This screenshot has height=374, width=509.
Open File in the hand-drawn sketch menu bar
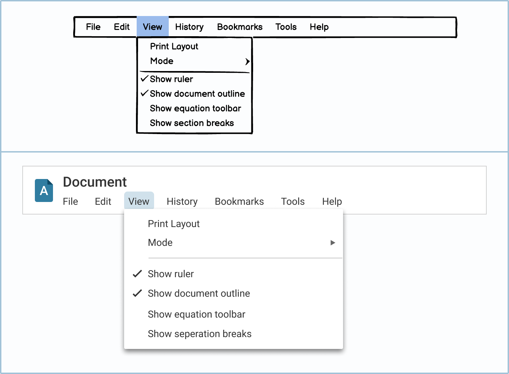pyautogui.click(x=93, y=27)
